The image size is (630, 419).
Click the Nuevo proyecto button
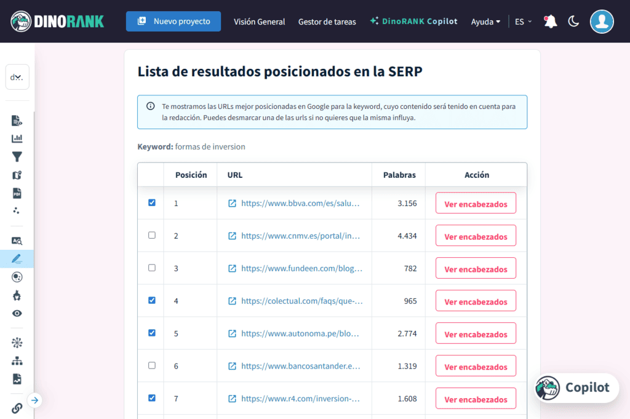173,21
